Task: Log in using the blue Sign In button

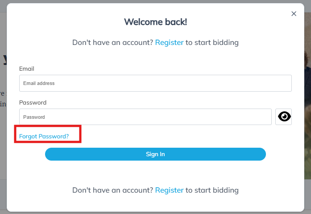Action: (x=155, y=154)
